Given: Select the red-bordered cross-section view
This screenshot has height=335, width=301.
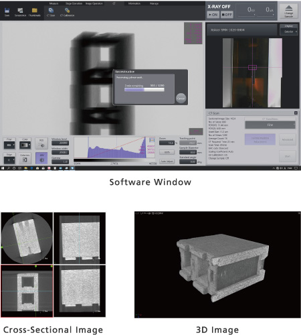Looking at the screenshot, I should (27, 291).
